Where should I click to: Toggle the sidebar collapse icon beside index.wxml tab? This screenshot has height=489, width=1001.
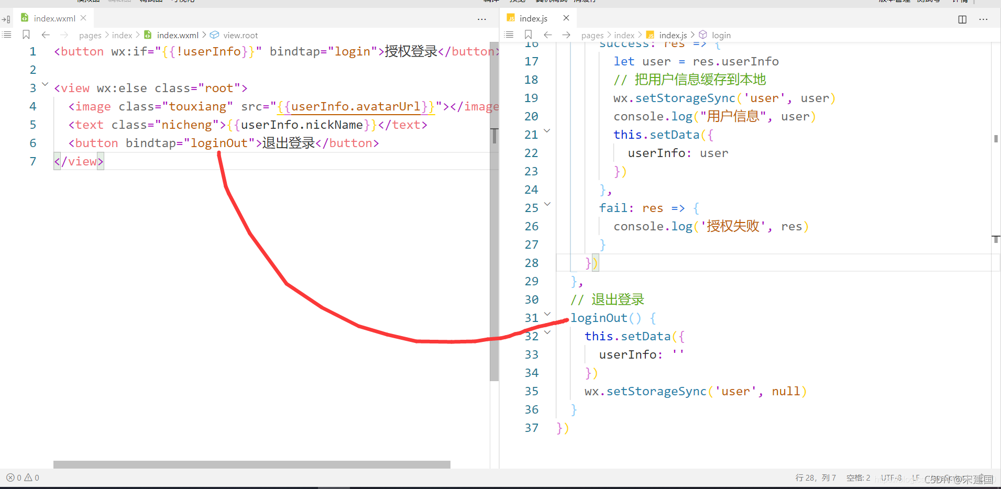[6, 19]
